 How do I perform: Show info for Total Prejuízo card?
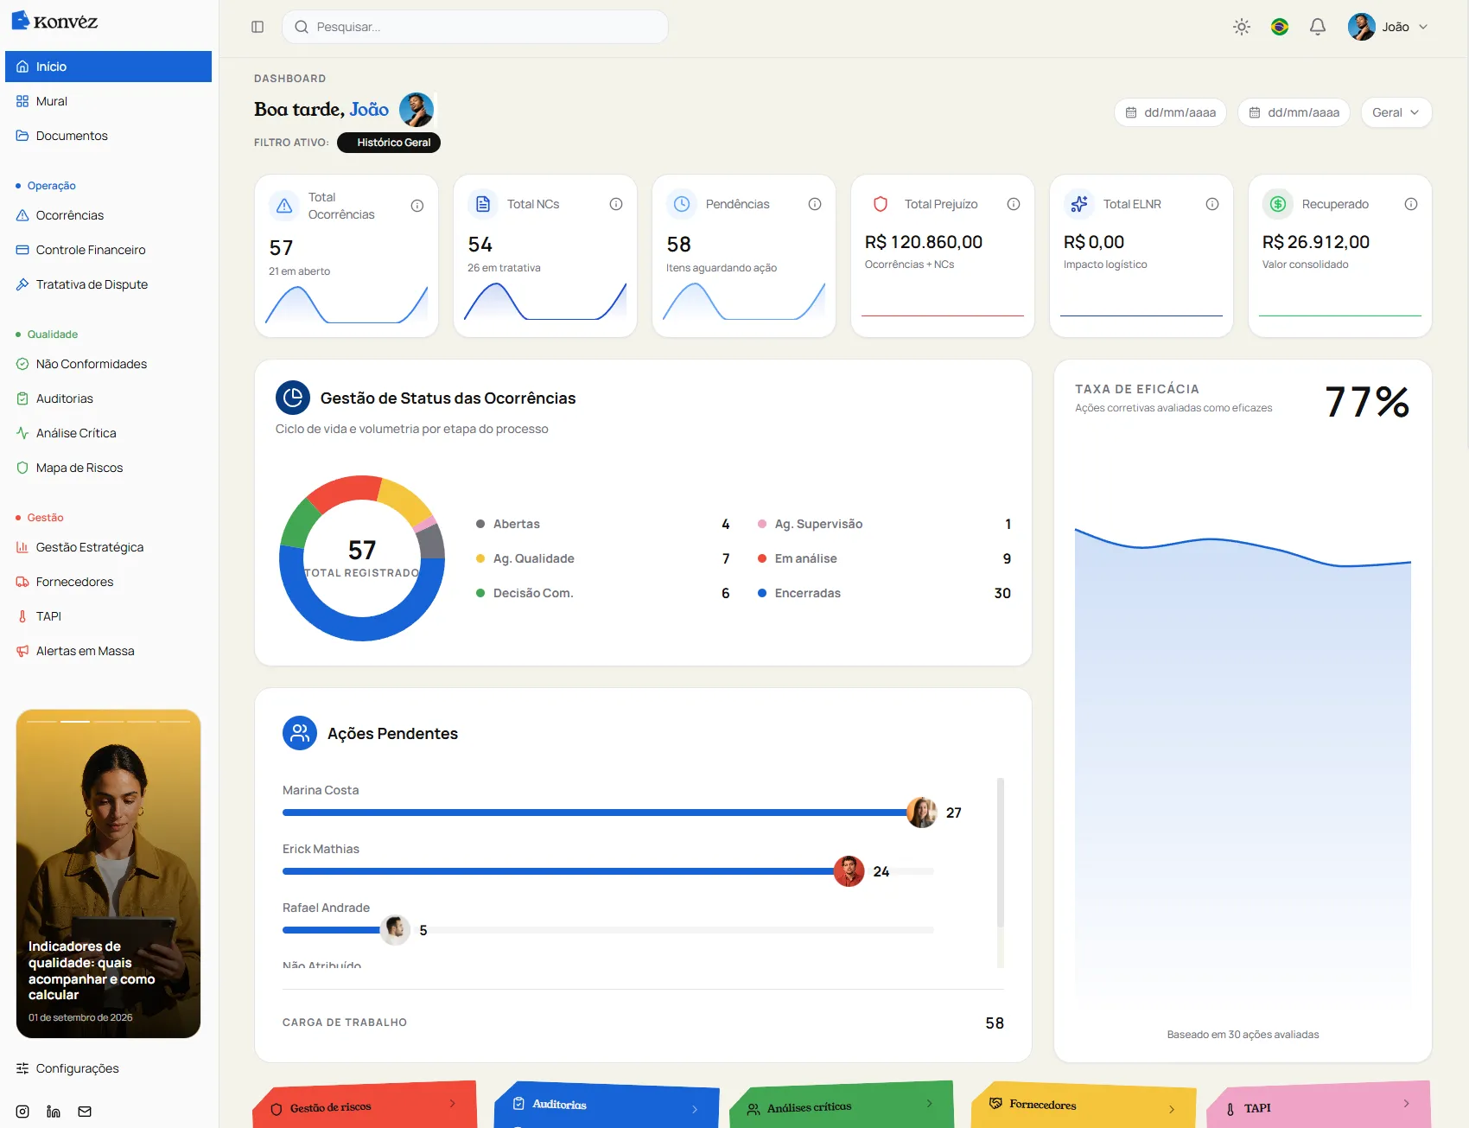[1014, 204]
